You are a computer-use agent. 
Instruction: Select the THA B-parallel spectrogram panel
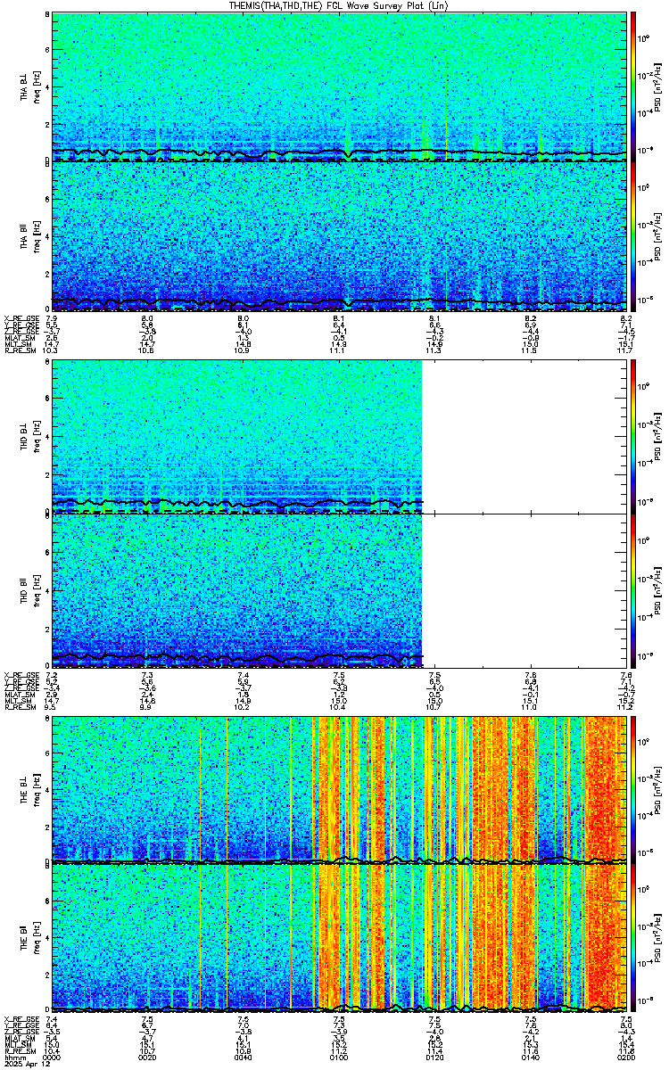pos(340,236)
